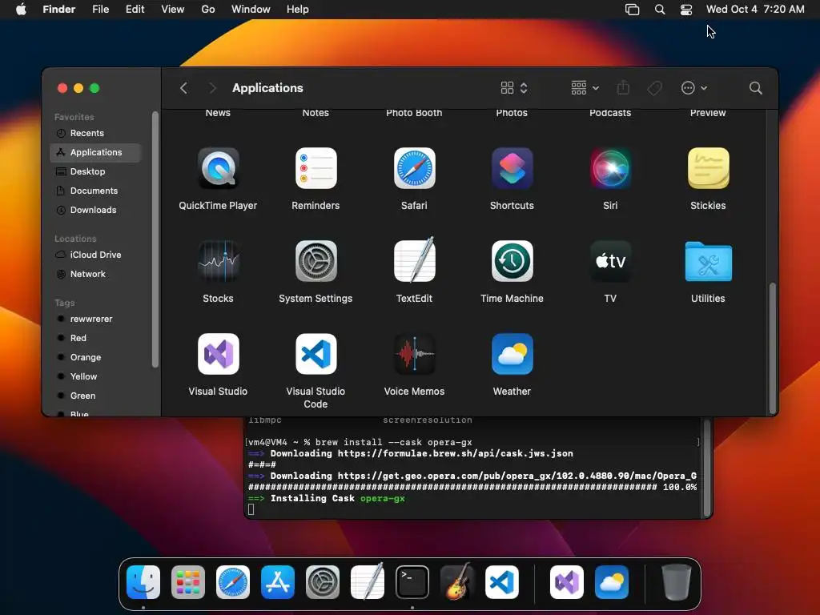Open the Go menu
The width and height of the screenshot is (820, 615).
(x=208, y=10)
